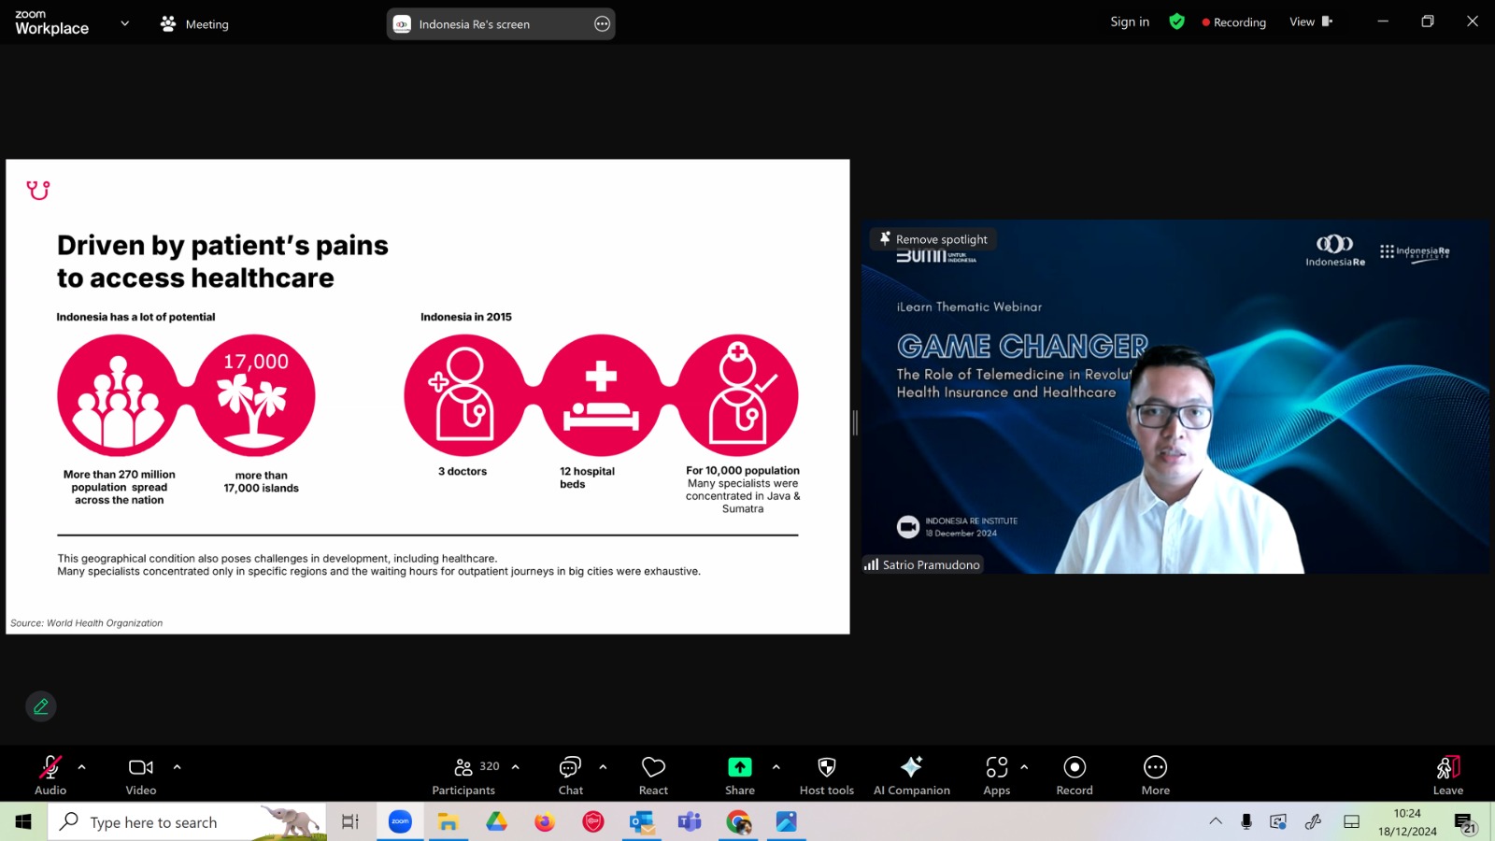Click Remove spotlight on speaker video
Screen dimensions: 1495x841
point(933,239)
